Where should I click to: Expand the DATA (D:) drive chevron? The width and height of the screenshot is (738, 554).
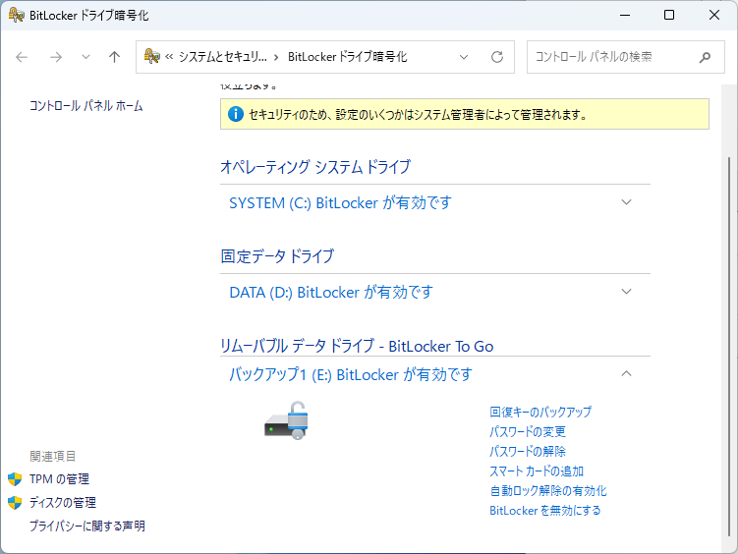pos(627,292)
